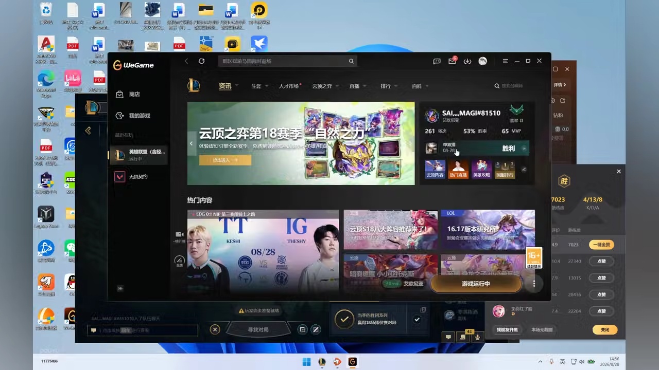This screenshot has width=659, height=370.
Task: Open the 云顶S18八大阵容推荐 article
Action: [x=391, y=230]
